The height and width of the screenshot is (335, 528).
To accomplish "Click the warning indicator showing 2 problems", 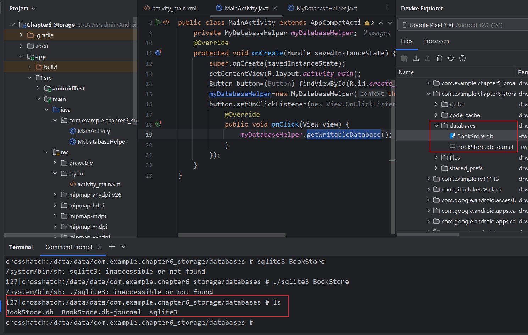I will tap(369, 23).
